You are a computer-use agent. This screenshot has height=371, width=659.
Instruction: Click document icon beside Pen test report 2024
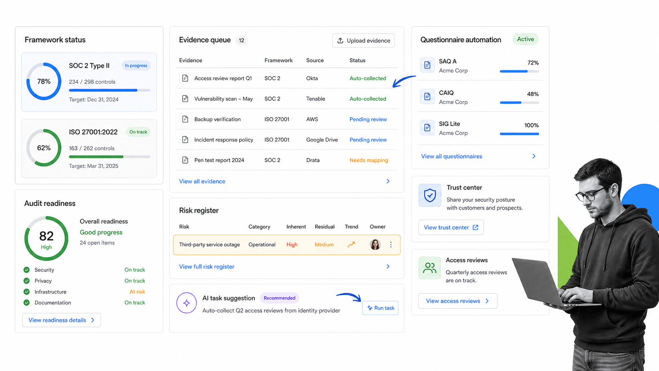[x=185, y=160]
